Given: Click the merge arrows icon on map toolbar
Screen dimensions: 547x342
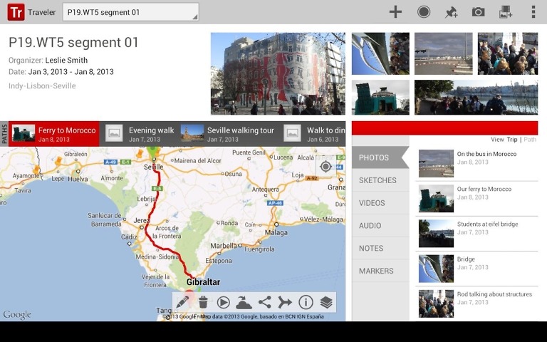Looking at the screenshot, I should 285,302.
